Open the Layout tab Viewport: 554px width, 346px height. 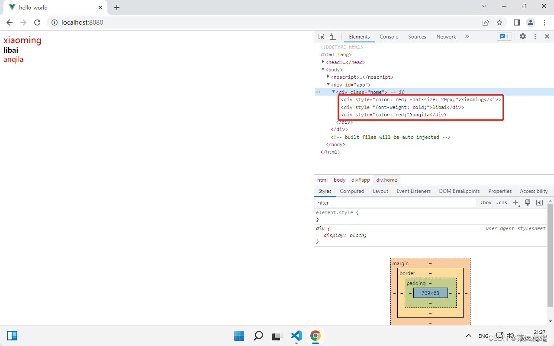[380, 191]
